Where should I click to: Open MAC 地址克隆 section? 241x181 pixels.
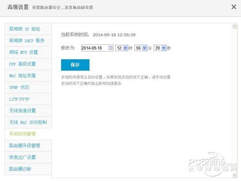pyautogui.click(x=28, y=76)
